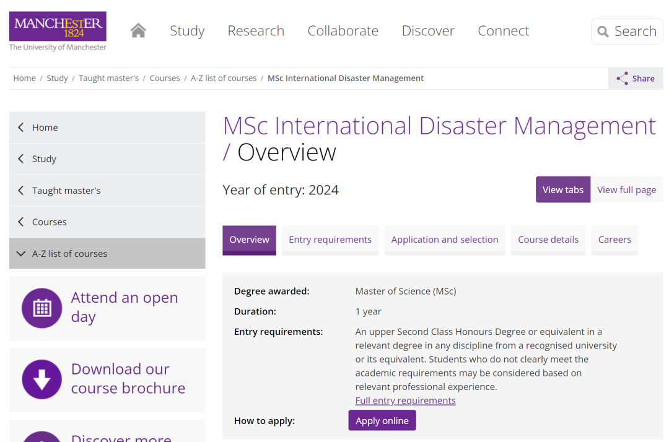Click the Apply online button
Image resolution: width=669 pixels, height=442 pixels.
(x=382, y=421)
